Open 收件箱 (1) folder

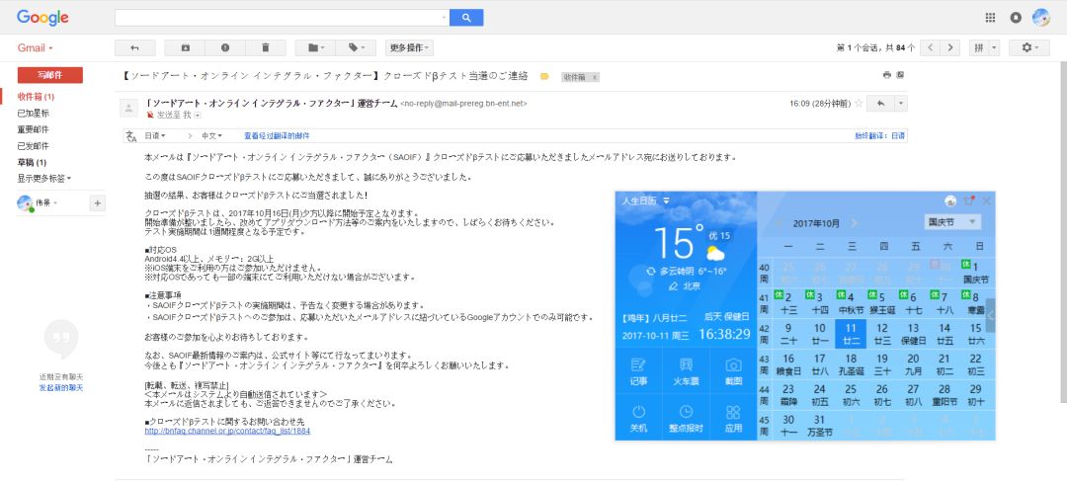click(x=37, y=97)
